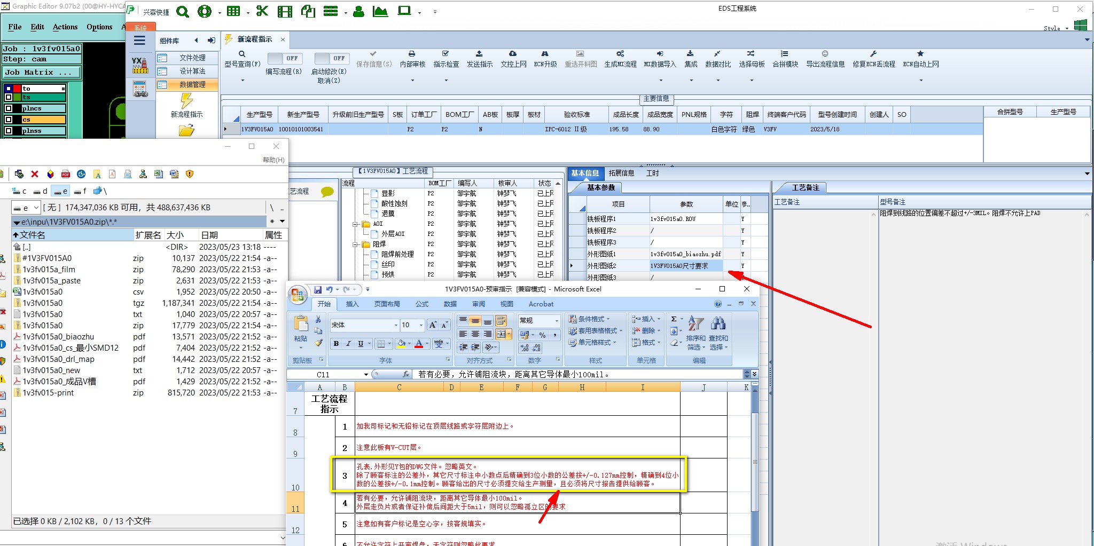Screen dimensions: 1094x546
Task: Collapse the AOI tree node in the process list
Action: (356, 224)
